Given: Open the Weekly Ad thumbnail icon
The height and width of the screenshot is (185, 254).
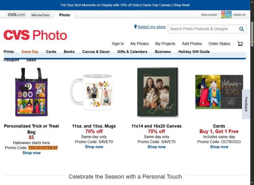Looking at the screenshot, I should click(x=226, y=15).
